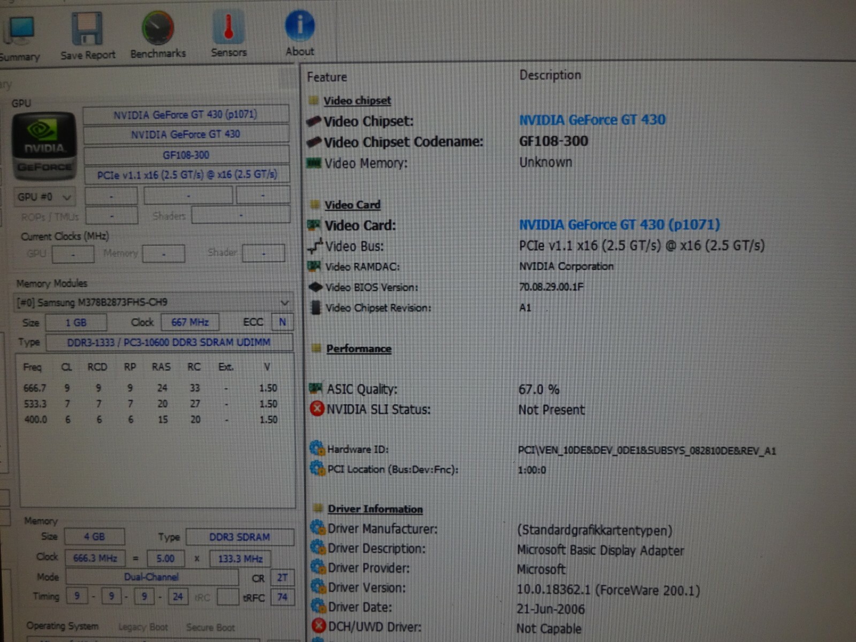856x642 pixels.
Task: Click the GF108-300 description value
Action: (x=553, y=141)
